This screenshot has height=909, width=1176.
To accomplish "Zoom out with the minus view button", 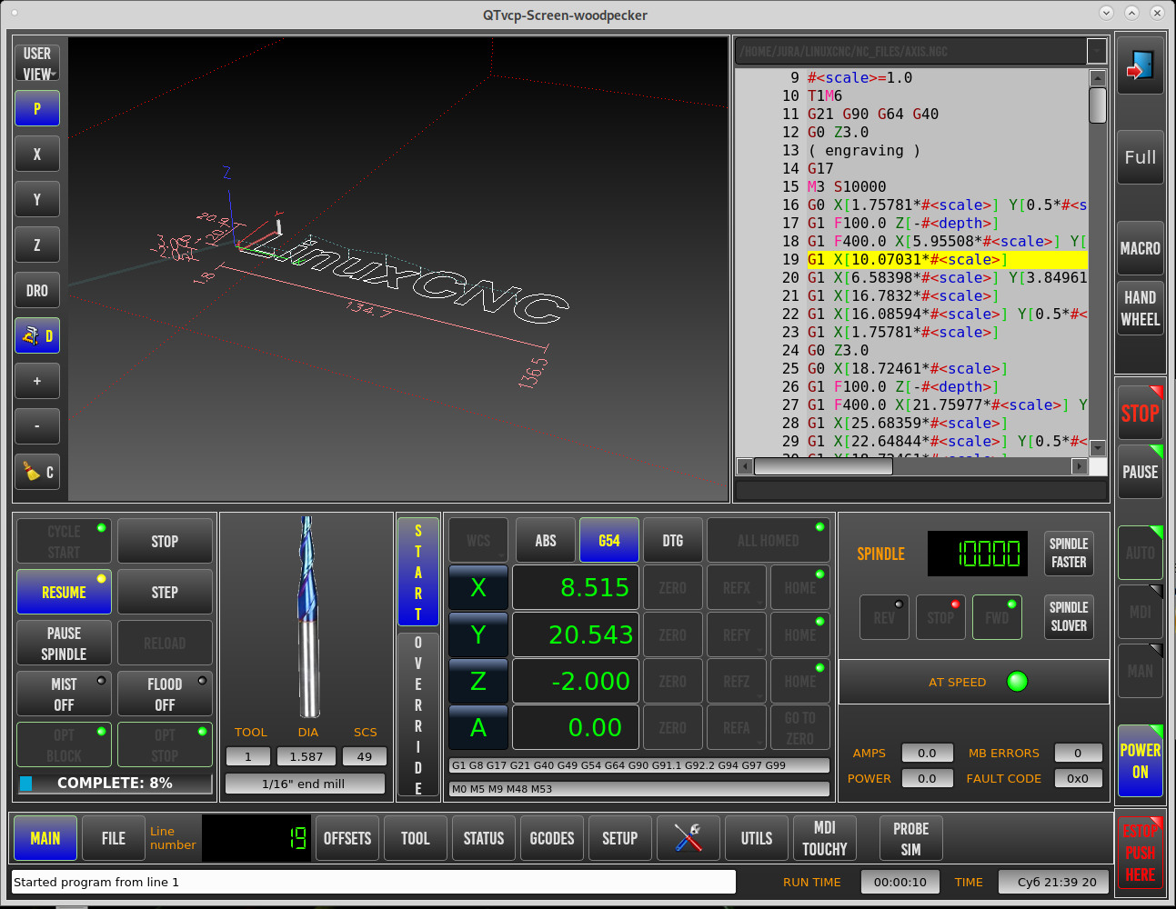I will 37,426.
